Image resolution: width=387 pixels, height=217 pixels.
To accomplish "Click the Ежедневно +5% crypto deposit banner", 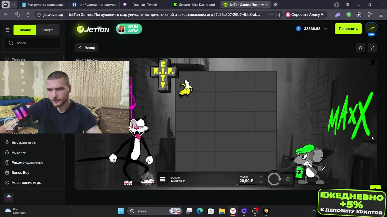I will point(352,203).
